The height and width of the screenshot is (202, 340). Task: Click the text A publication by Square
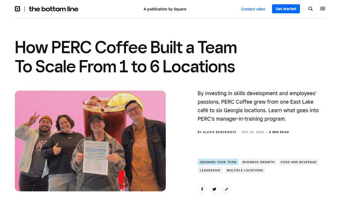coord(165,9)
